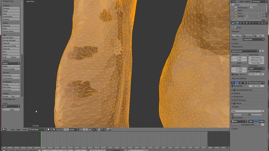Select RGBA color mode button
Viewport: 269px width, 151px height.
(x=261, y=121)
